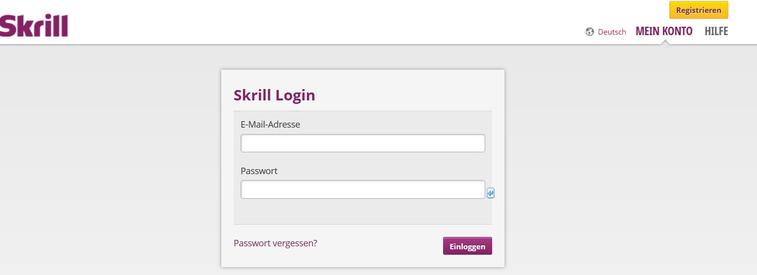The width and height of the screenshot is (757, 275).
Task: Click the blue enter-arrow icon beside Passwort field
Action: click(490, 193)
